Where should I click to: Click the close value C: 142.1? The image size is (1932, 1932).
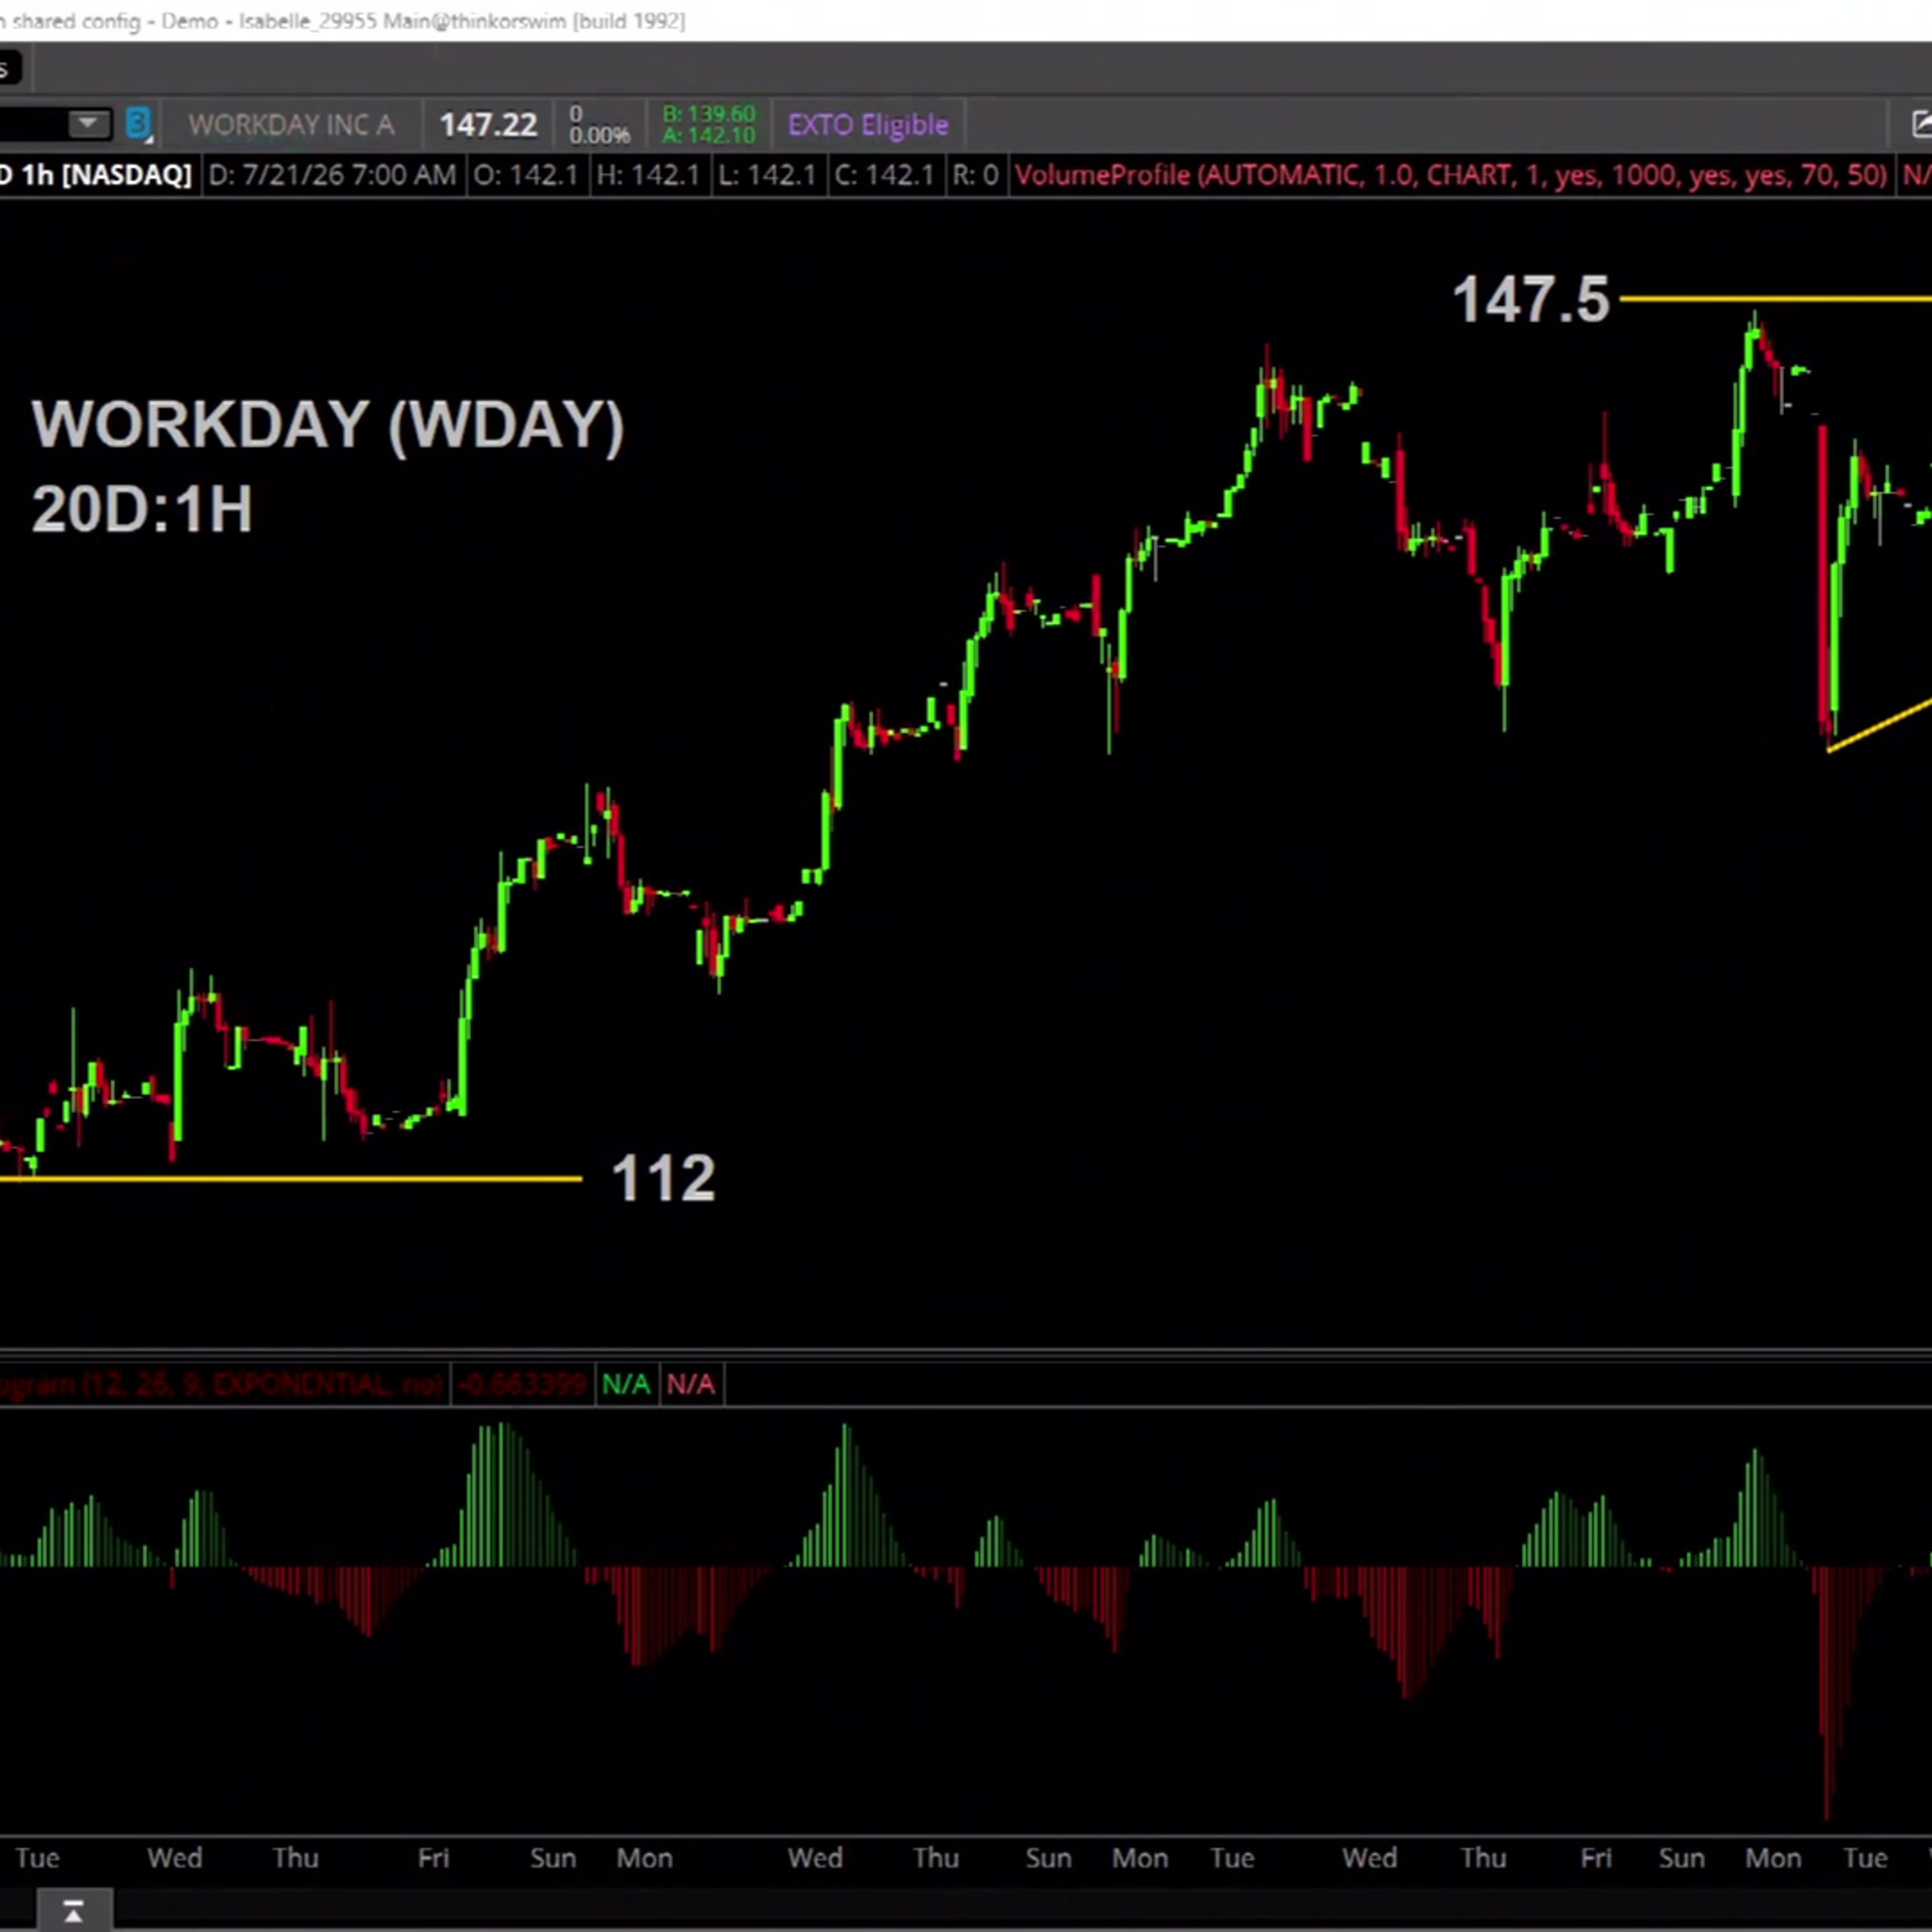[x=884, y=175]
